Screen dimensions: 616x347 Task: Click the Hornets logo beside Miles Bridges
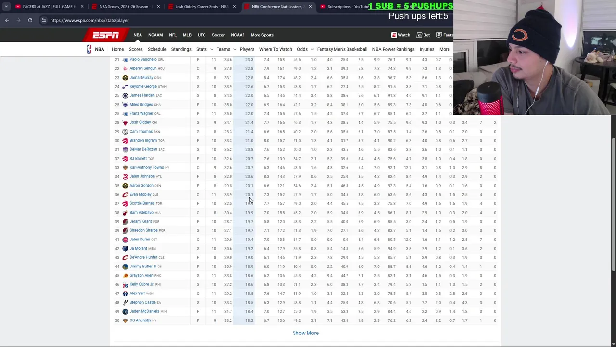pos(125,105)
